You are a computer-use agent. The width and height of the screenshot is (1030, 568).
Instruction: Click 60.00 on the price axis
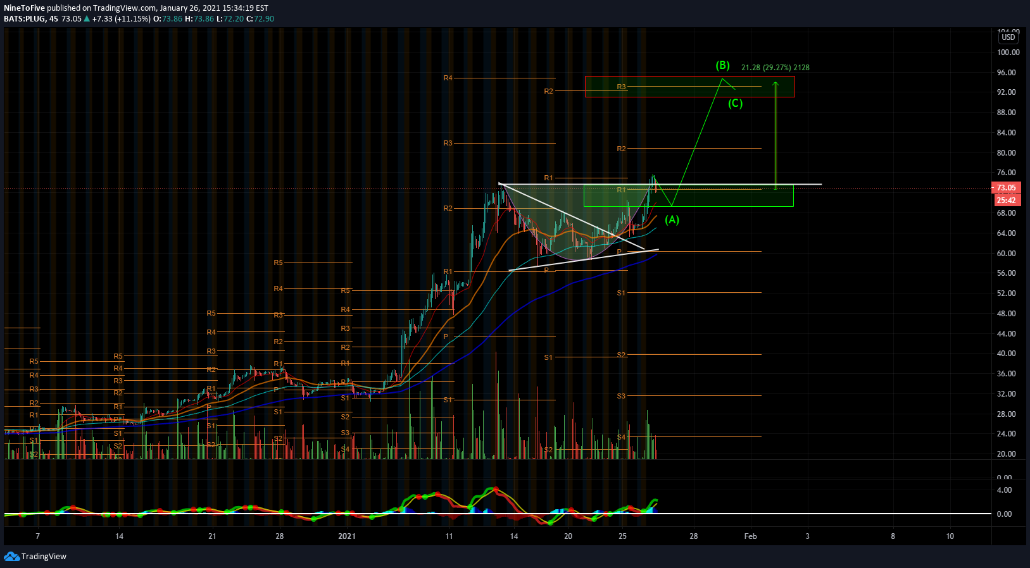(x=1007, y=254)
